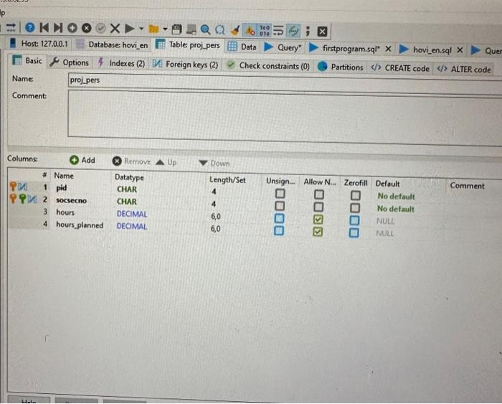The image size is (502, 404).
Task: Click the DECIMAL datatype of hours row
Action: pos(132,214)
